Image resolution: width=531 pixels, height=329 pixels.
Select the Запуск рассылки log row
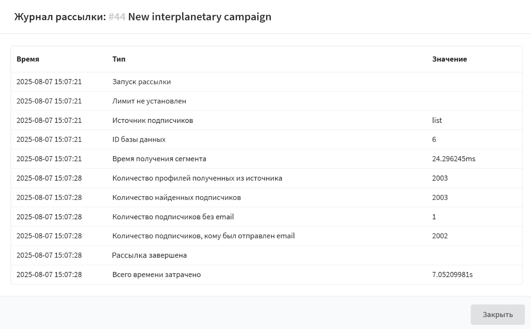click(x=141, y=82)
